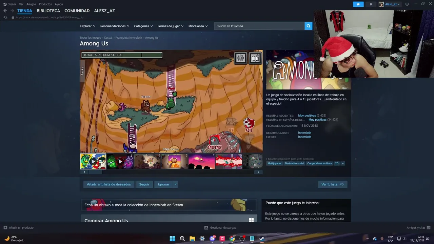The width and height of the screenshot is (434, 244).
Task: Click Ver tu lista button
Action: click(x=333, y=184)
